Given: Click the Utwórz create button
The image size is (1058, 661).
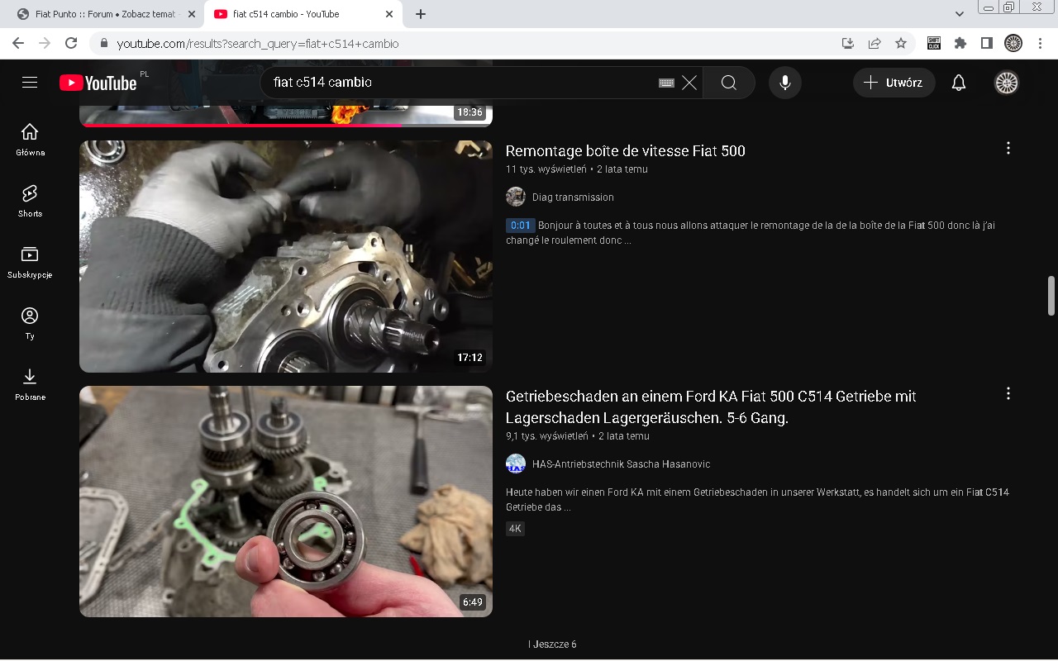Looking at the screenshot, I should click(894, 83).
